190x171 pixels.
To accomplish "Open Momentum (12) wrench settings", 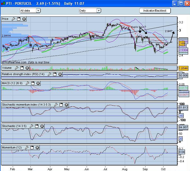I will tap(26, 148).
